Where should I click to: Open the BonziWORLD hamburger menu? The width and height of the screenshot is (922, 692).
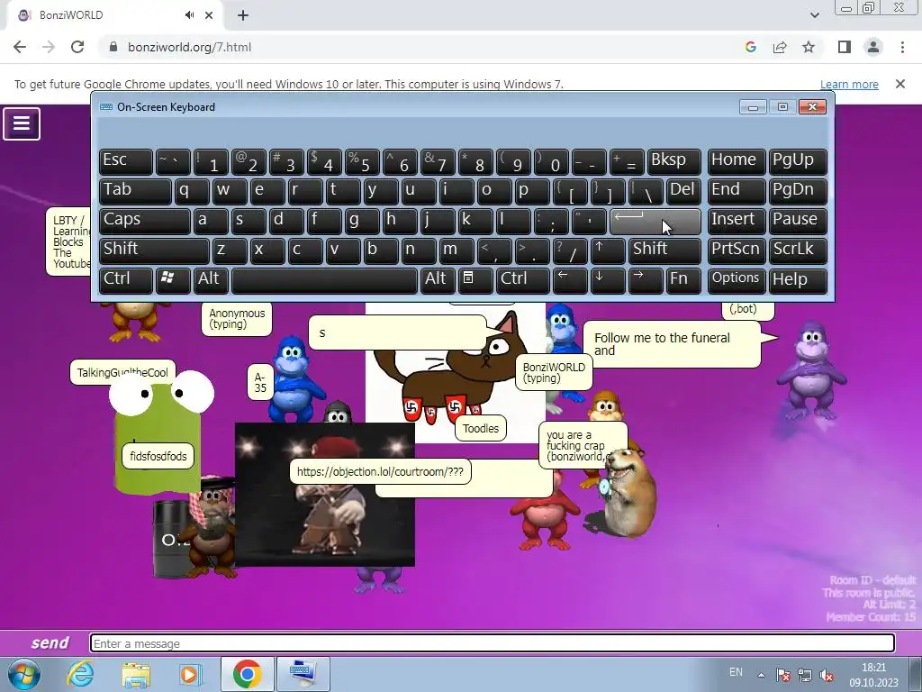tap(22, 123)
